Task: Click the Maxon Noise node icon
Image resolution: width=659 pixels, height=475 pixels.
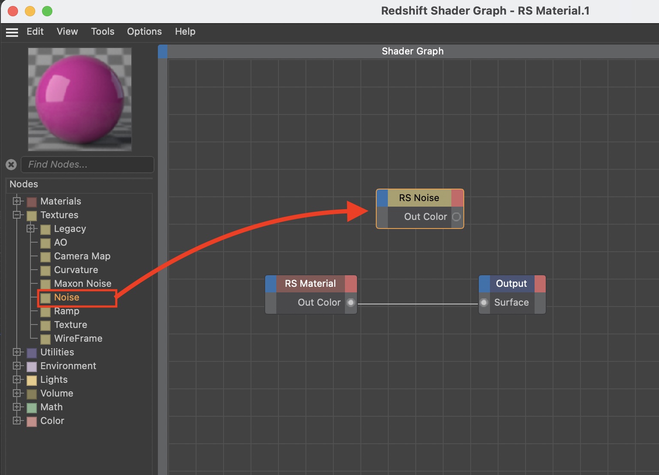Action: (x=45, y=284)
